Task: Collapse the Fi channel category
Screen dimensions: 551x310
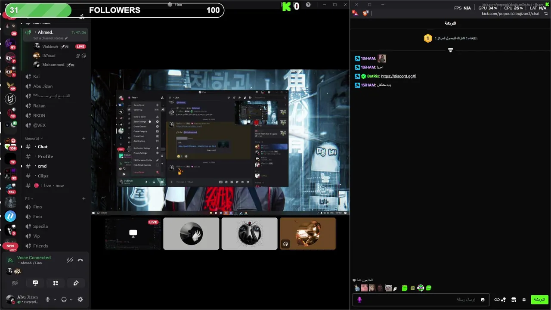Action: (x=29, y=198)
